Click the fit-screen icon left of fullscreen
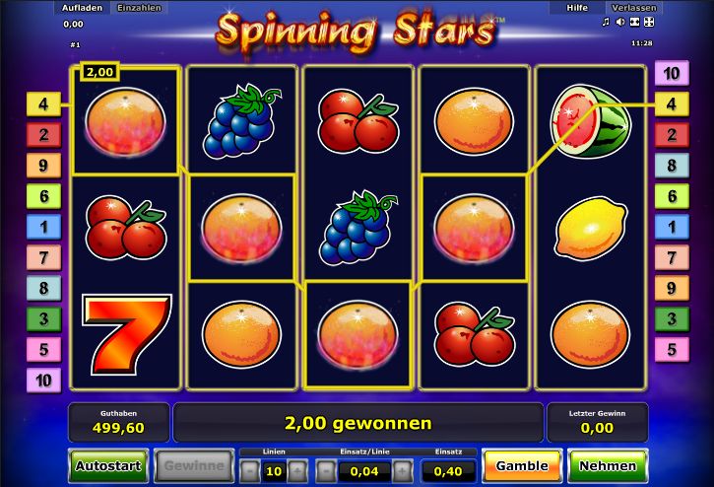Image resolution: width=714 pixels, height=487 pixels. coord(635,22)
